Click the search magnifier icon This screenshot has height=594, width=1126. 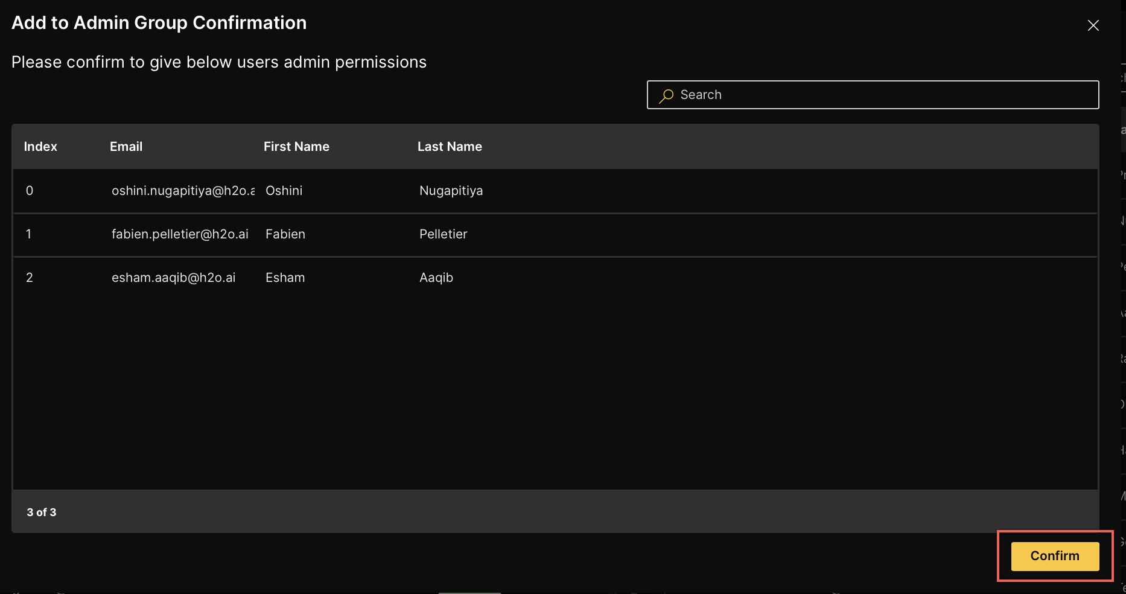[x=666, y=95]
